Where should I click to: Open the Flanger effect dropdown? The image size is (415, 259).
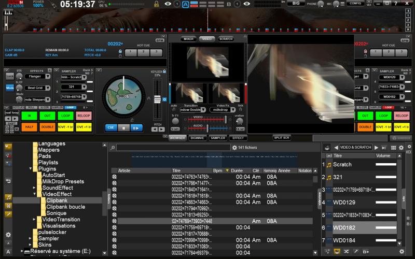click(x=48, y=76)
